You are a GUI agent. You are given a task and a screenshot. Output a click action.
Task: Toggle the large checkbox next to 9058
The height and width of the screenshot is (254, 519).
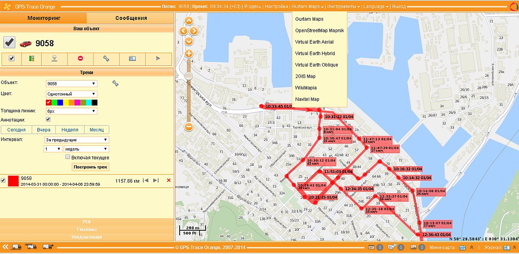10,42
